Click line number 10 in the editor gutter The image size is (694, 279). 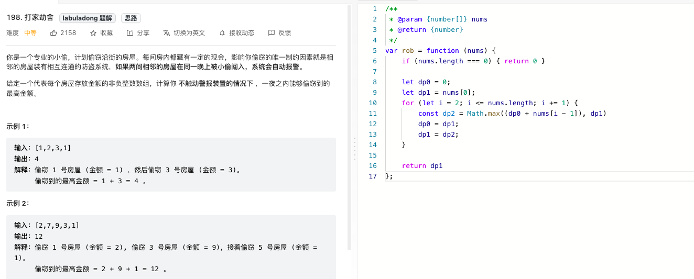tap(373, 103)
